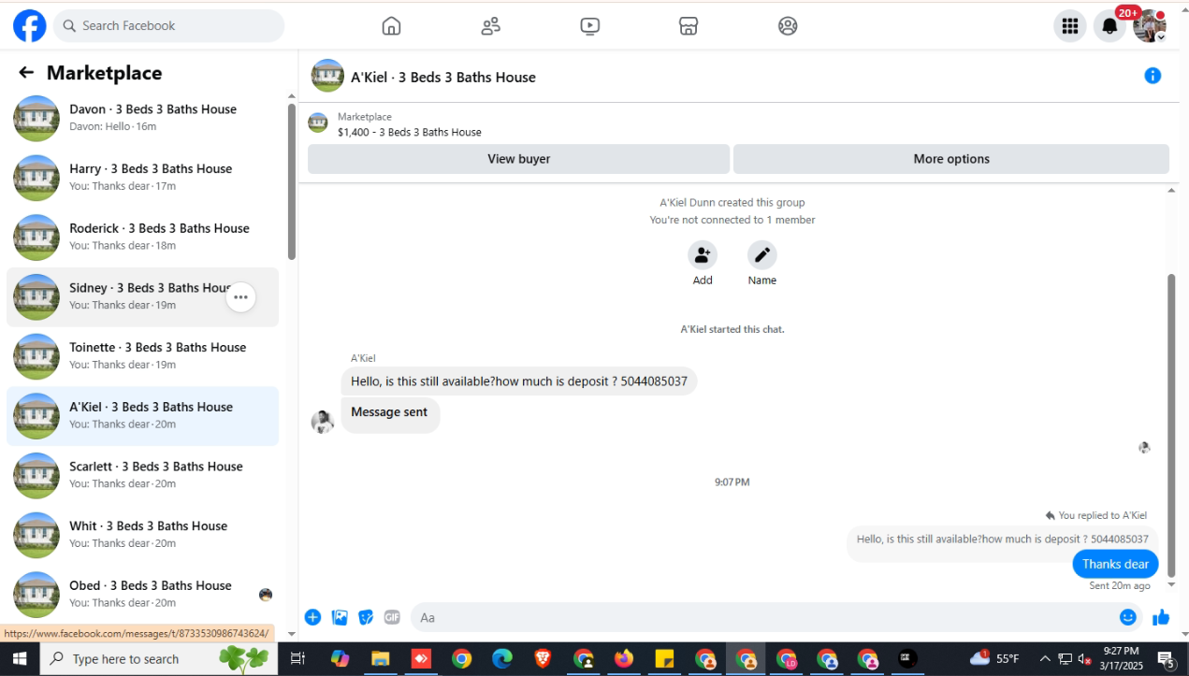Open Sticky Notes from the taskbar
This screenshot has height=676, width=1189.
[664, 658]
